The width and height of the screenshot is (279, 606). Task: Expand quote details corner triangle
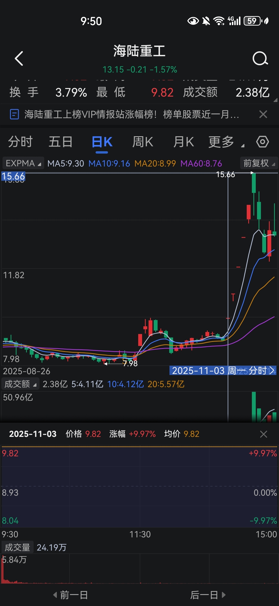tap(275, 100)
